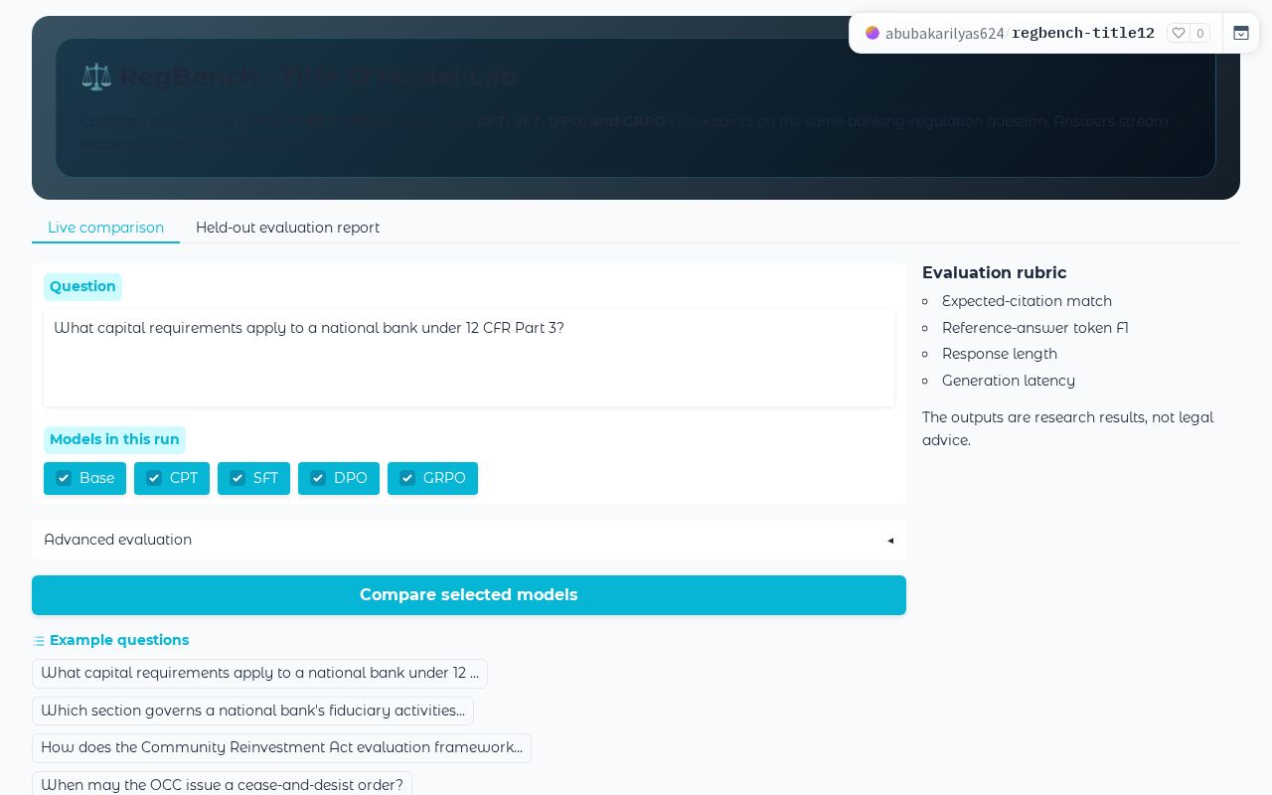Deselect the SFT model checkbox
The width and height of the screenshot is (1272, 795).
[x=238, y=478]
